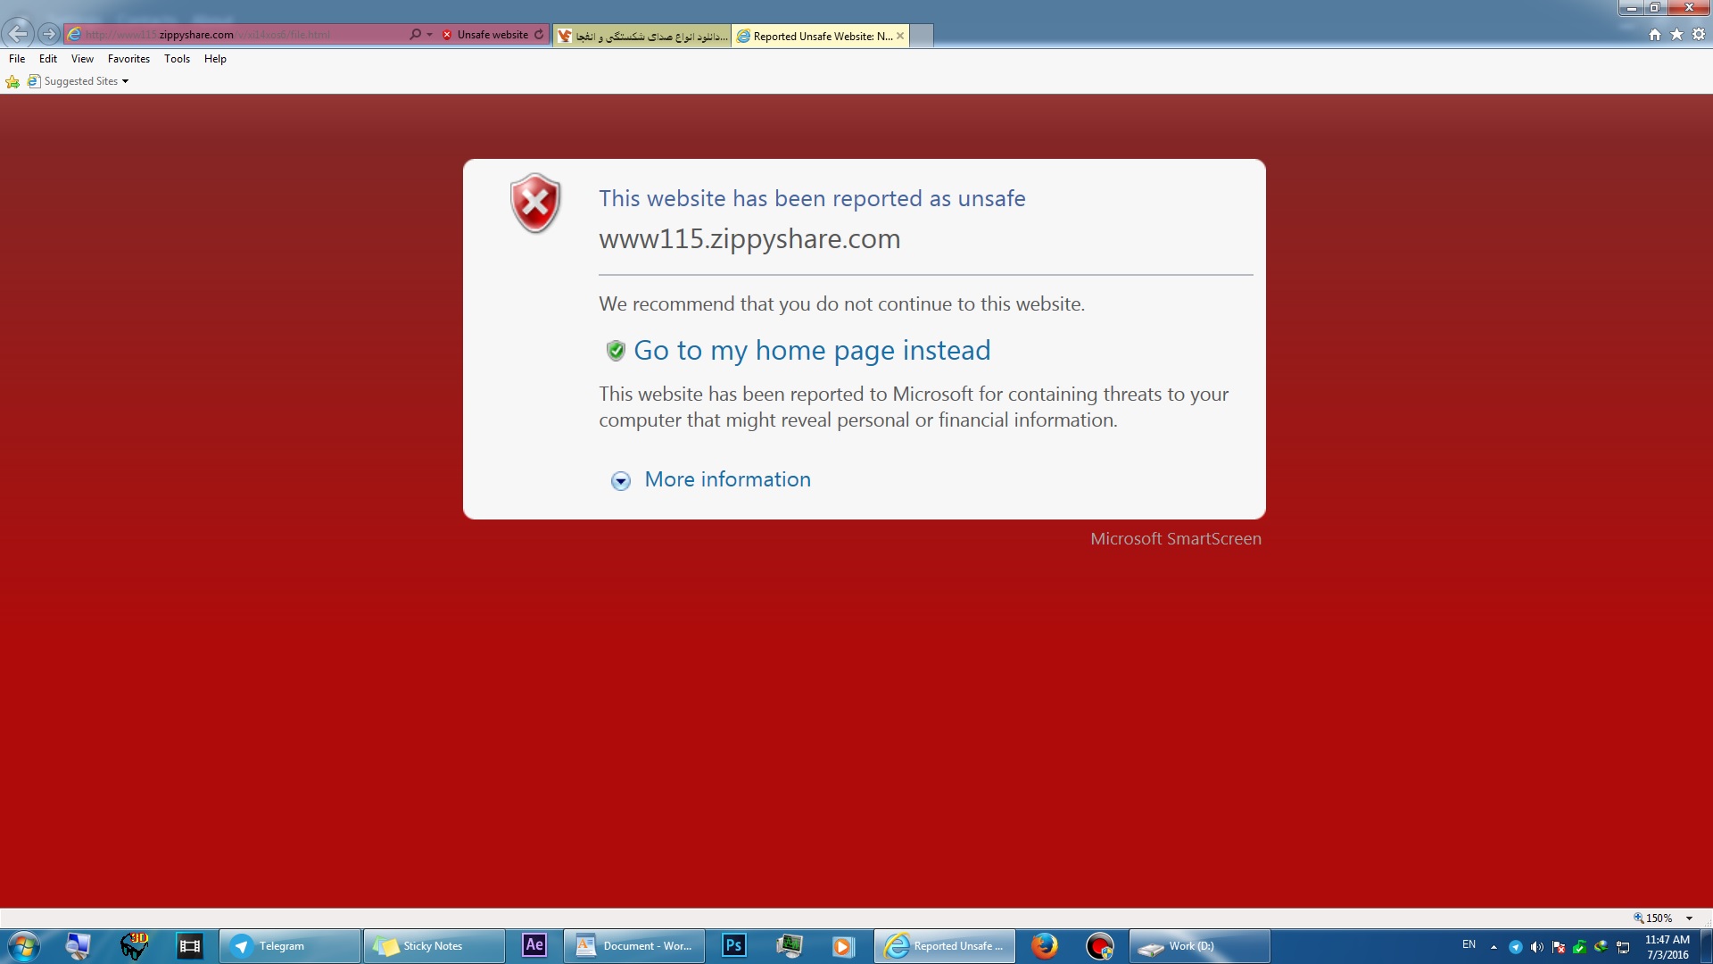Open the 150% zoom level dropdown arrow
This screenshot has width=1713, height=964.
(1689, 918)
